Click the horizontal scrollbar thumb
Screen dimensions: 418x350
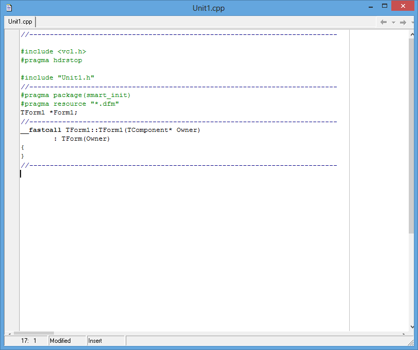[x=34, y=333]
